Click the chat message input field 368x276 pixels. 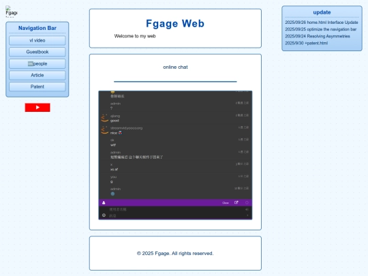point(176,215)
